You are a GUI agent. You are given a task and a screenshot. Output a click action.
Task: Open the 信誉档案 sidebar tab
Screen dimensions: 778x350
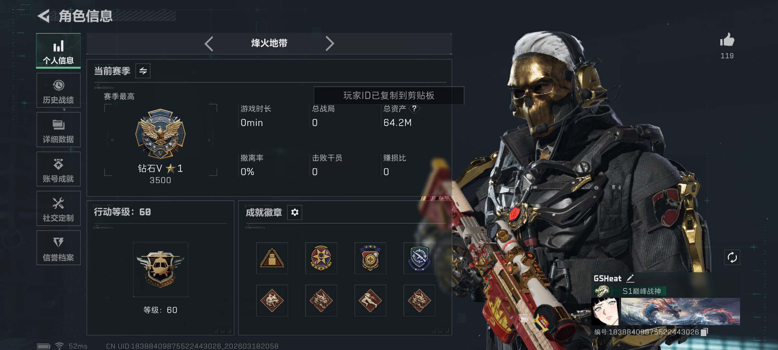tap(58, 248)
